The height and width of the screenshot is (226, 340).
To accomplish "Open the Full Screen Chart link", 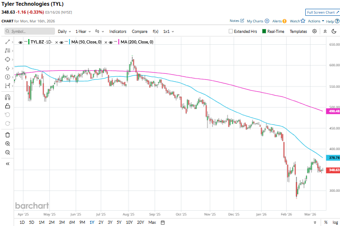I will tap(323, 12).
